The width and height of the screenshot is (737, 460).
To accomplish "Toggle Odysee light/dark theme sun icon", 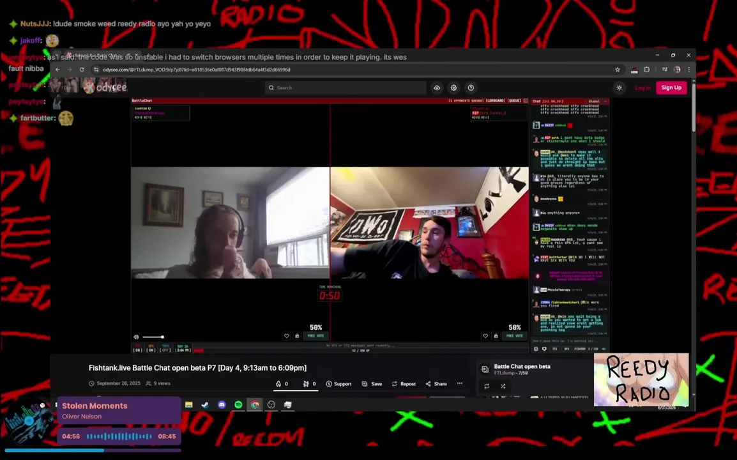I will click(x=619, y=88).
